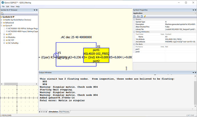Close the Symbol & IP Browser panel
Screen dimensions: 197x117
coord(37,10)
